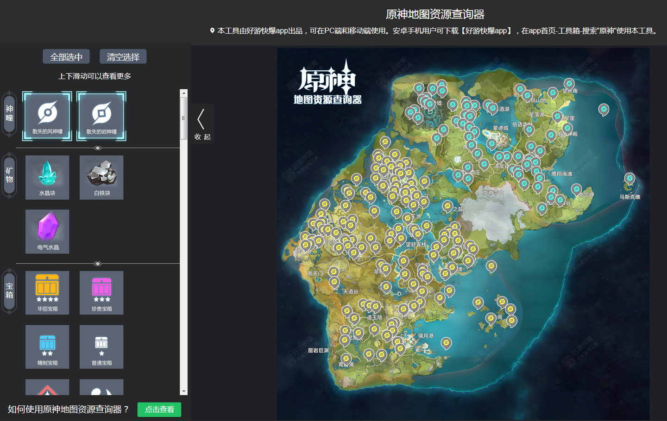Click the location pin icon in the header notice
667x421 pixels.
(212, 31)
